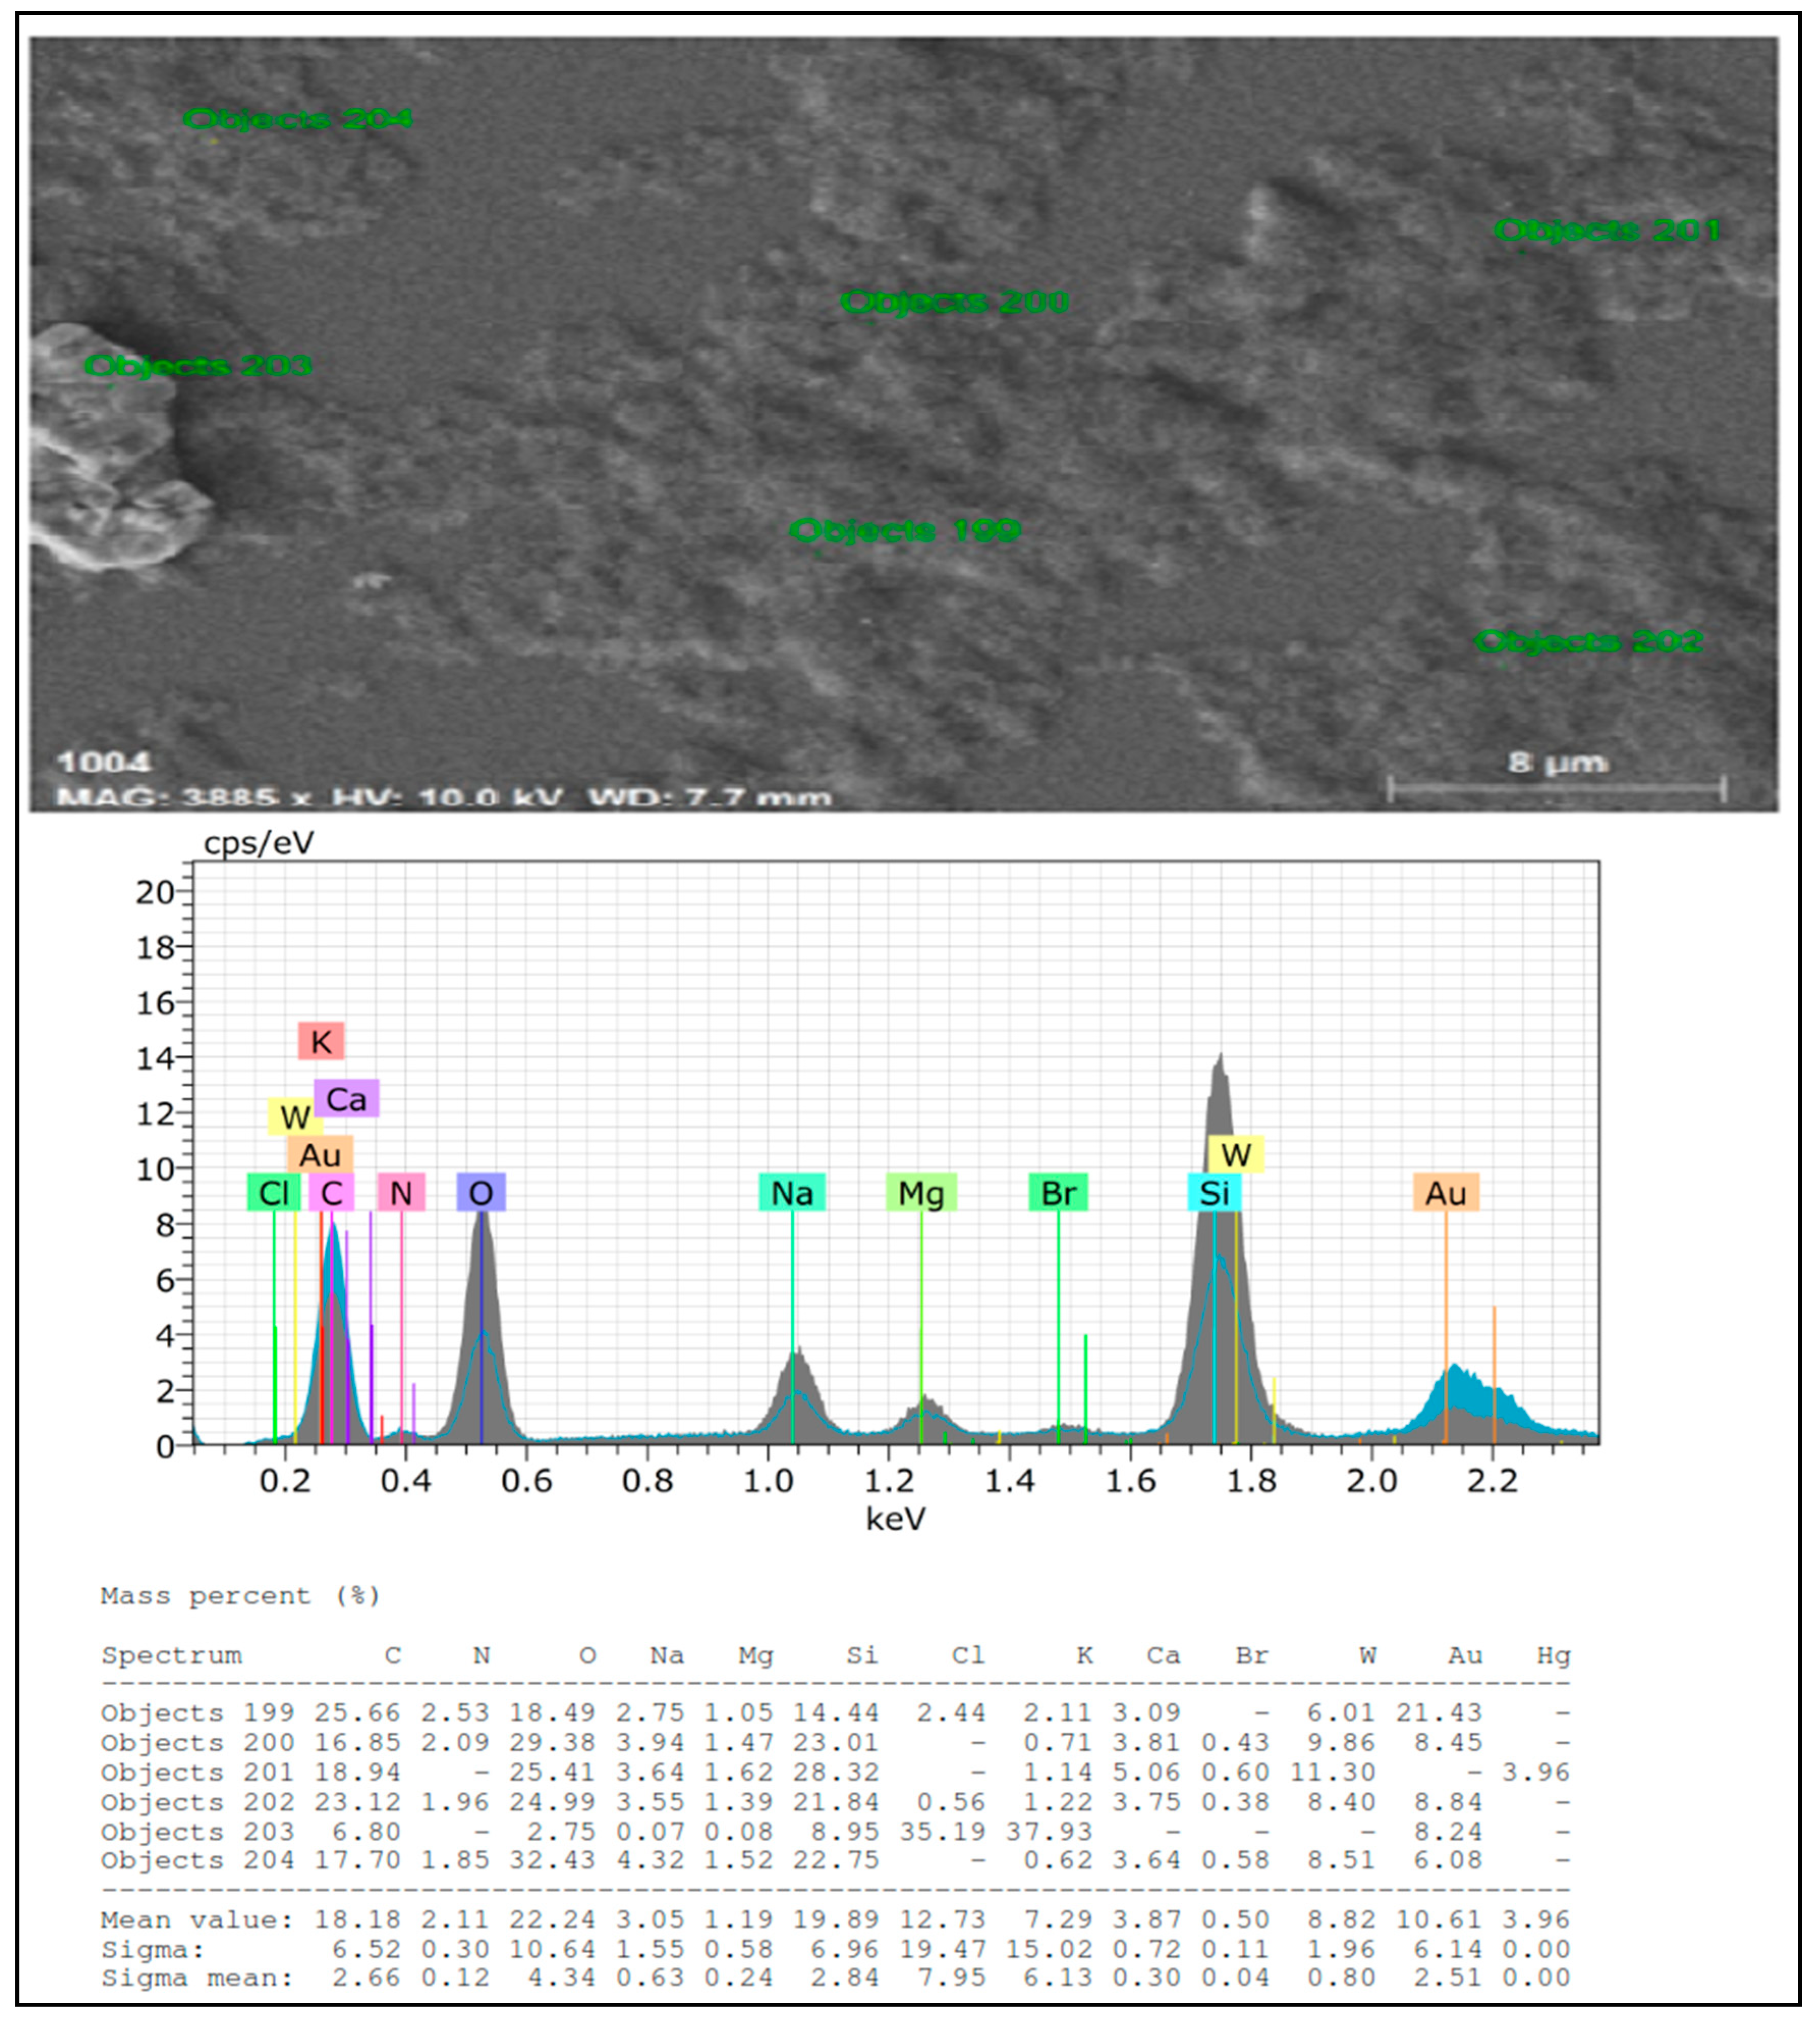
Task: Click the Mean value row label
Action: click(x=197, y=1920)
